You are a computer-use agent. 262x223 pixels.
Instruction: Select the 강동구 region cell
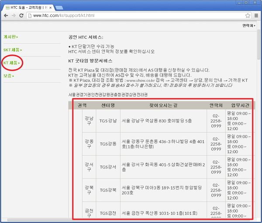(x=89, y=144)
